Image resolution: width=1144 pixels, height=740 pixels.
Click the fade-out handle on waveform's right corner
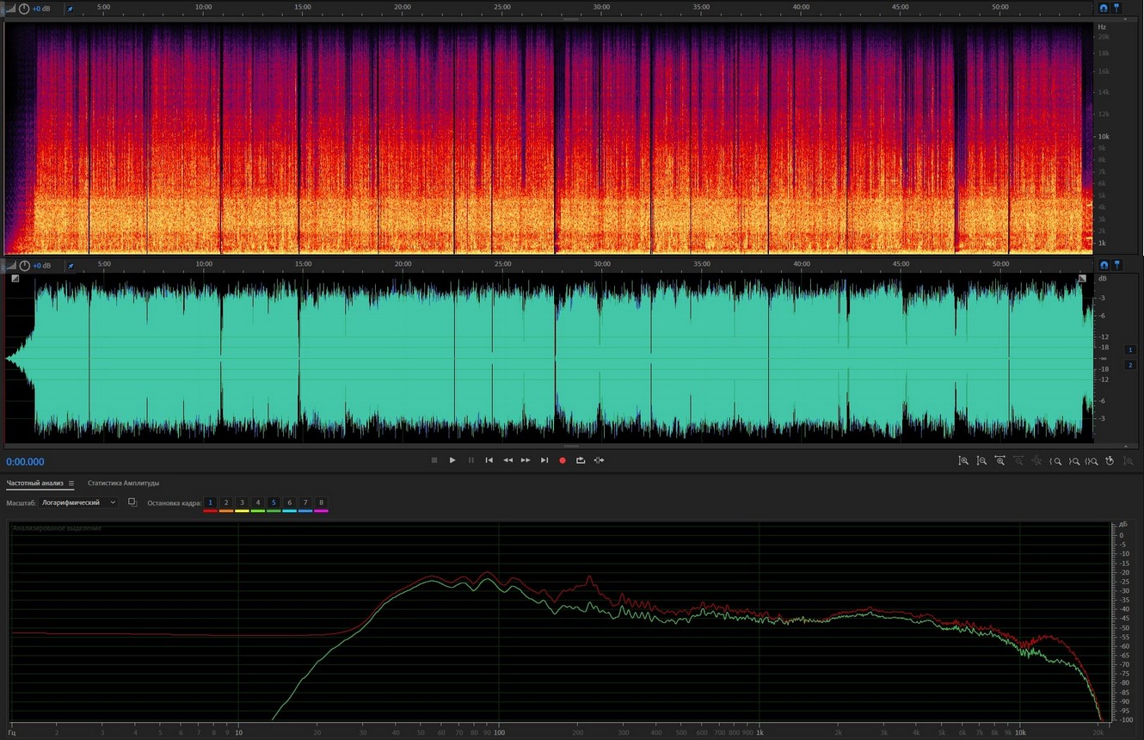tap(1082, 278)
